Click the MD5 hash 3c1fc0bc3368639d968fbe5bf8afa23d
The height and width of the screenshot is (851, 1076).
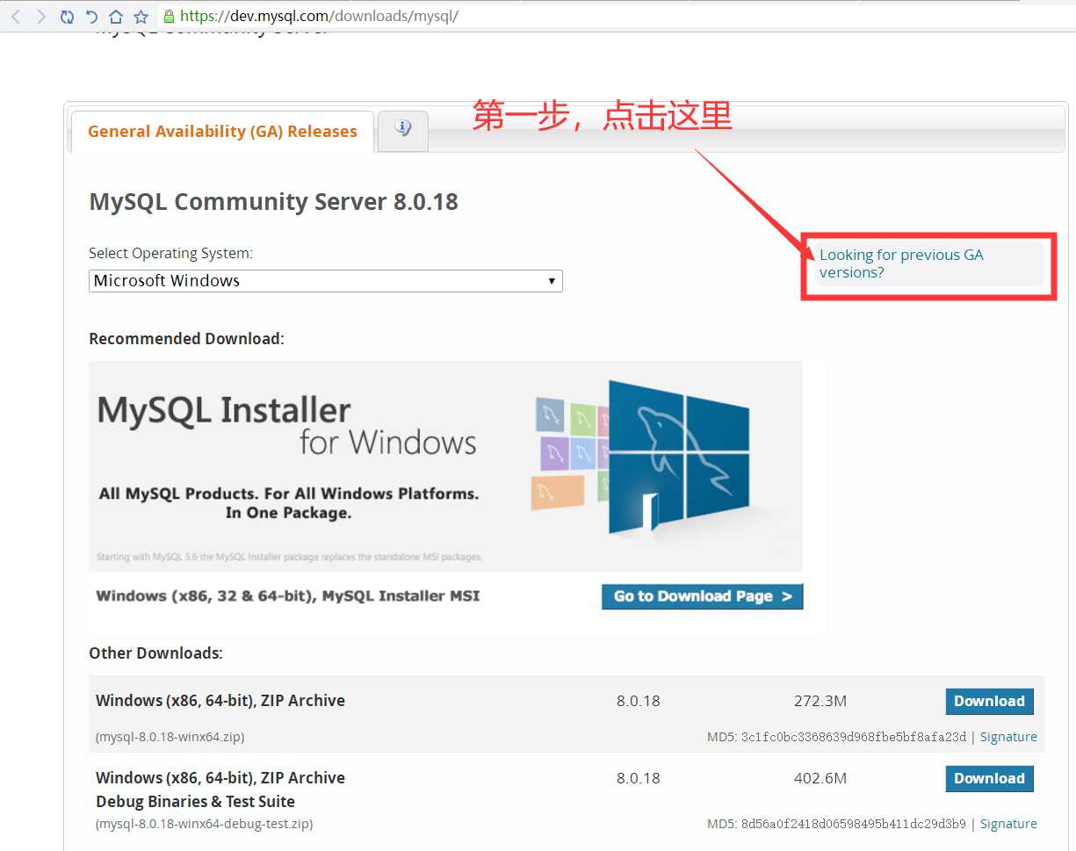853,737
